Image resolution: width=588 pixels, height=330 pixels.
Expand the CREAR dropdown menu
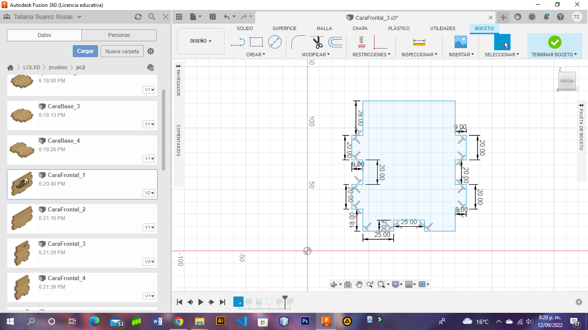pos(256,55)
